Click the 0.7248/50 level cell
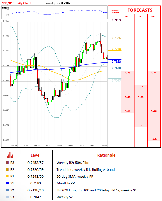The height and width of the screenshot is (201, 162). pyautogui.click(x=35, y=176)
